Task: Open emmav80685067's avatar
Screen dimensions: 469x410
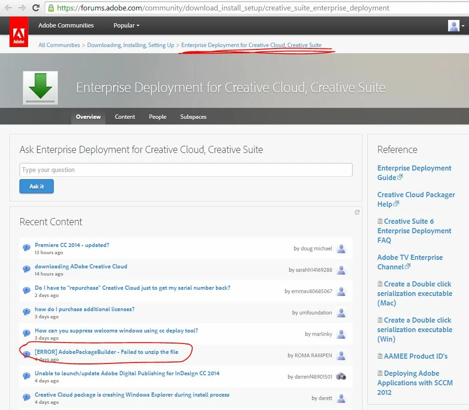Action: tap(341, 291)
